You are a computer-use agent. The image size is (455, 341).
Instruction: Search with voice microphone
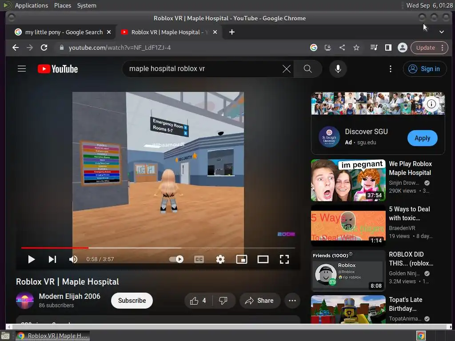[338, 69]
